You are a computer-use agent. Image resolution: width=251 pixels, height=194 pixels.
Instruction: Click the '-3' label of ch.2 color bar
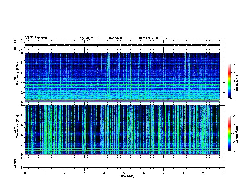[234, 116]
